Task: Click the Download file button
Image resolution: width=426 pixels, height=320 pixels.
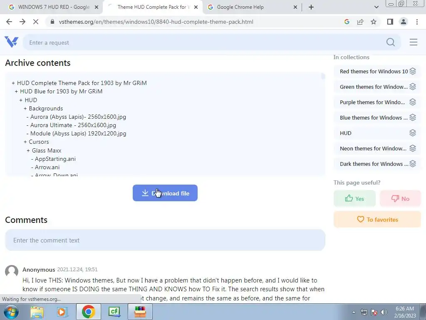Action: click(165, 193)
